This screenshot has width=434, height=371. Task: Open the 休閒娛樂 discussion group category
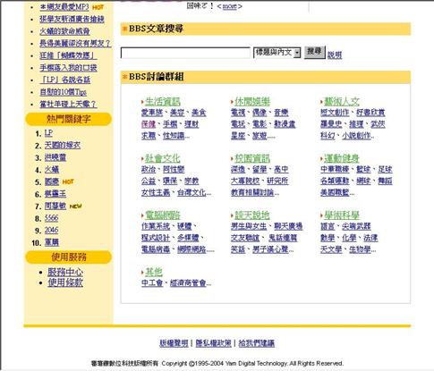point(252,101)
